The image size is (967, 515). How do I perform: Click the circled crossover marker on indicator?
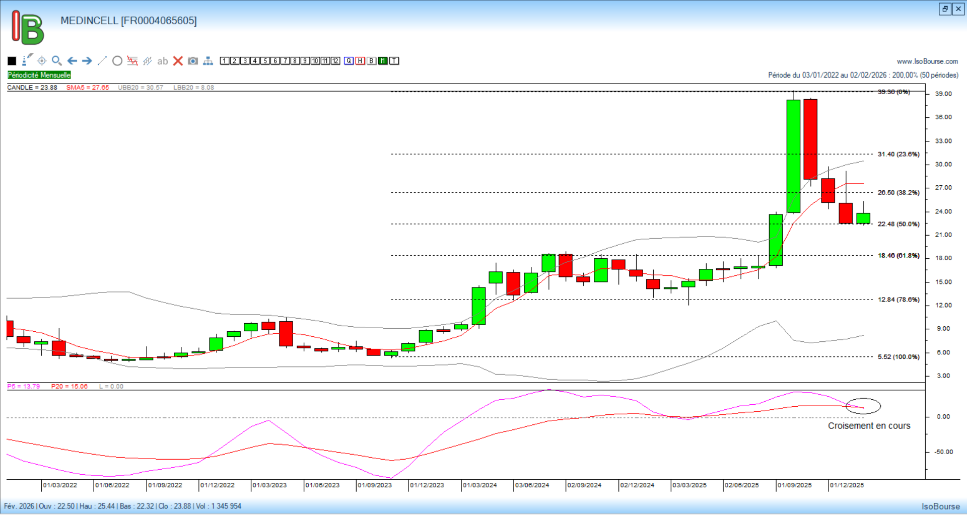863,406
